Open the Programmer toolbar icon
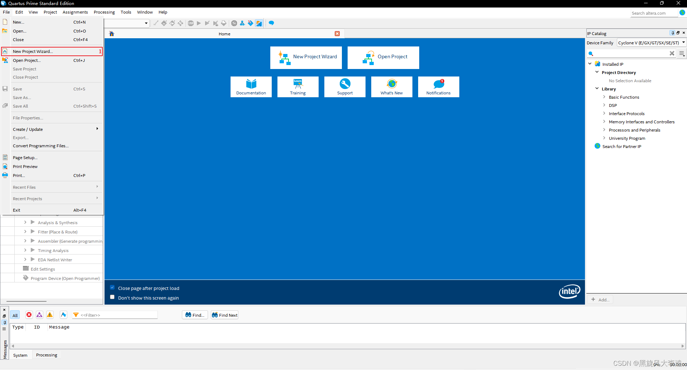 tap(251, 23)
